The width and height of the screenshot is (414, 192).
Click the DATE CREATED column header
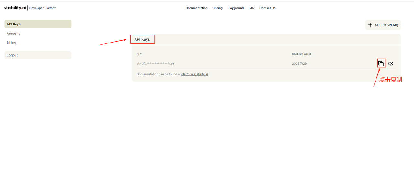pyautogui.click(x=301, y=54)
